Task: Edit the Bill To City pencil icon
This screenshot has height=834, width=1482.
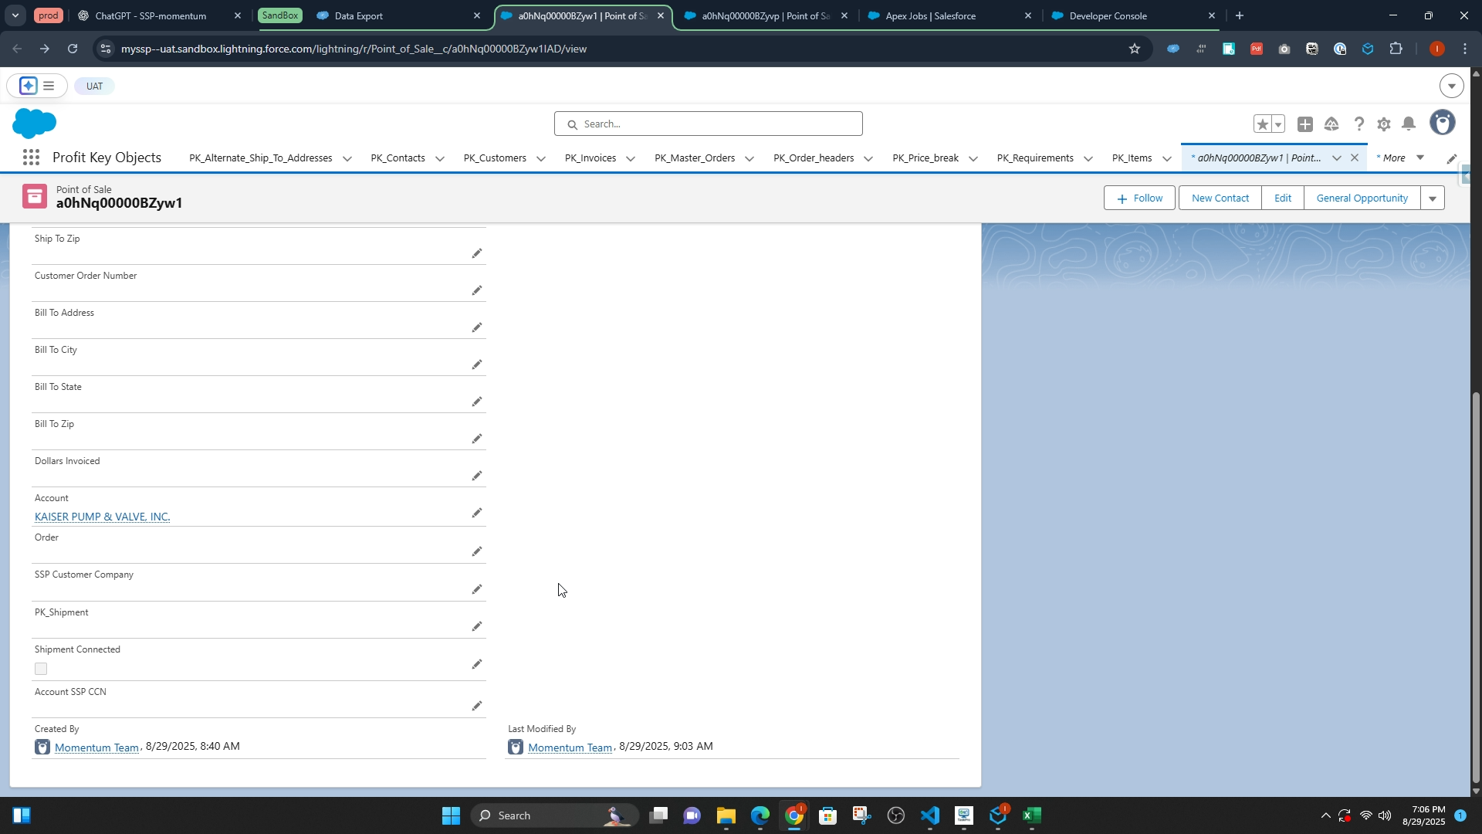Action: [477, 365]
